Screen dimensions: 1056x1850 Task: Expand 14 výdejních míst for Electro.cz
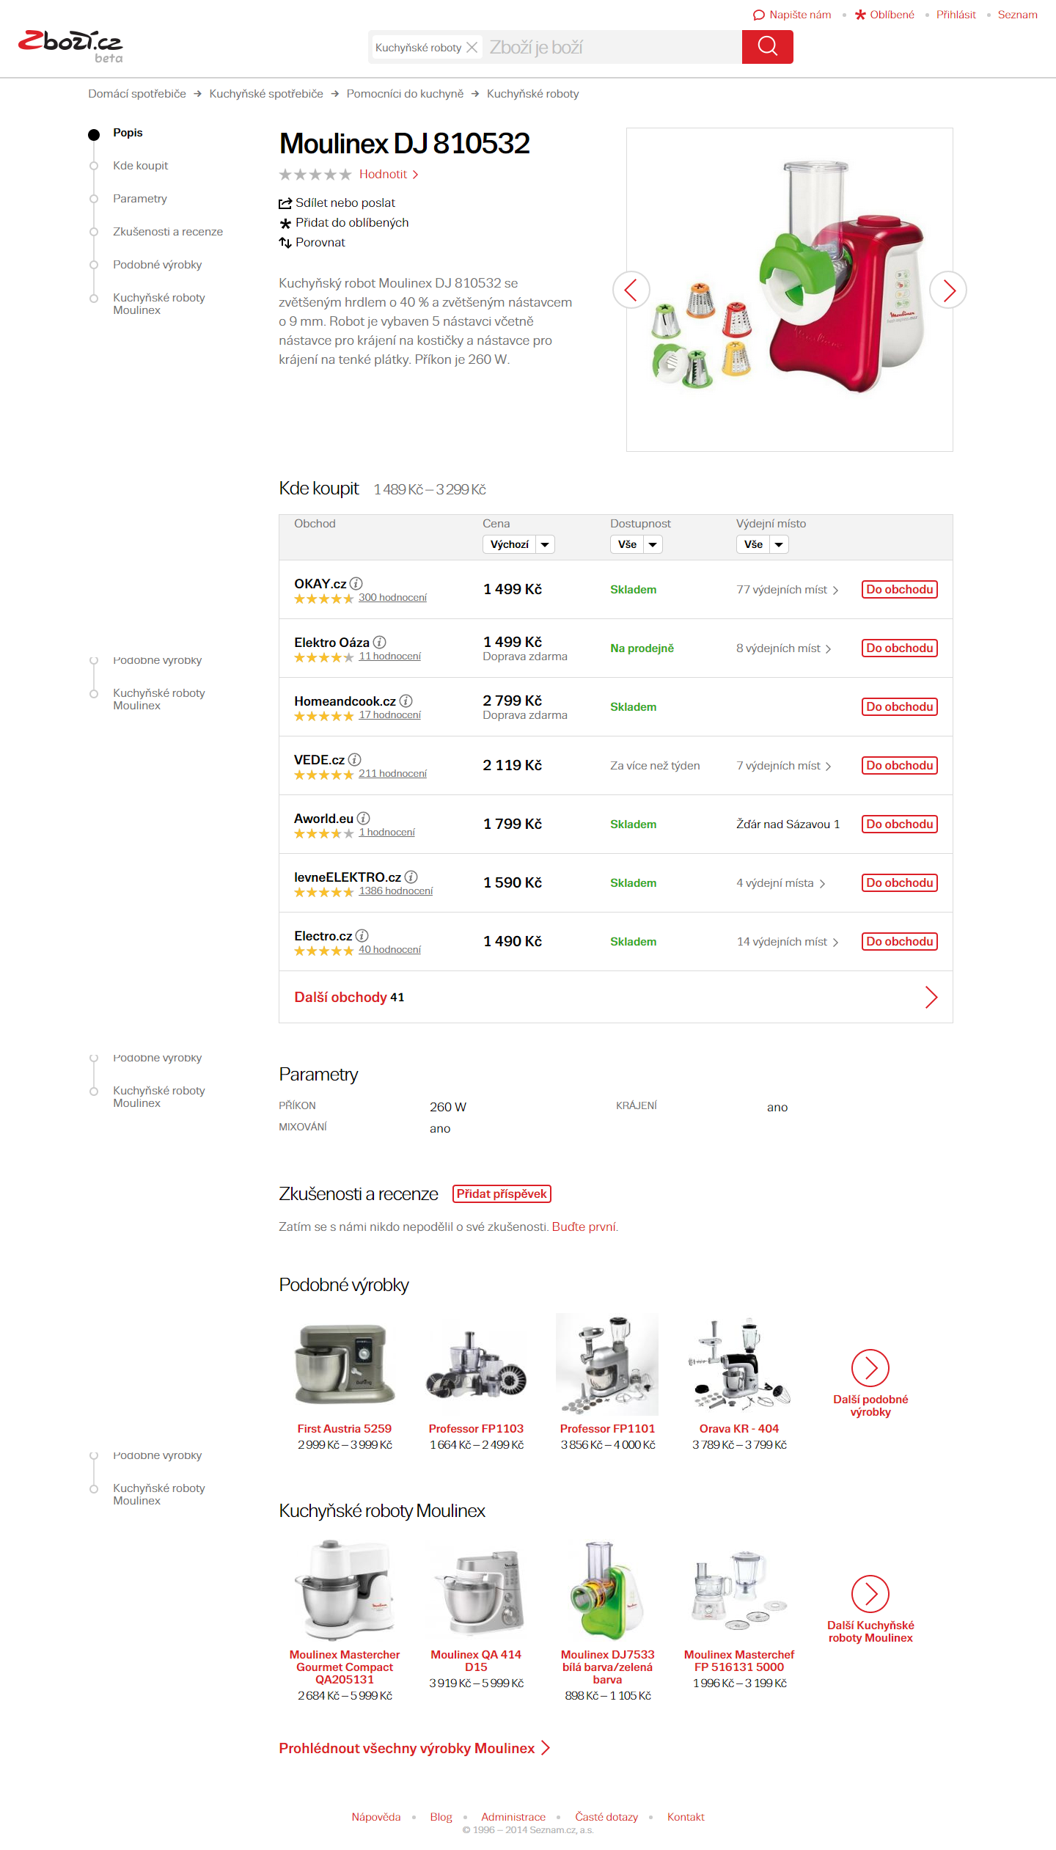(787, 942)
